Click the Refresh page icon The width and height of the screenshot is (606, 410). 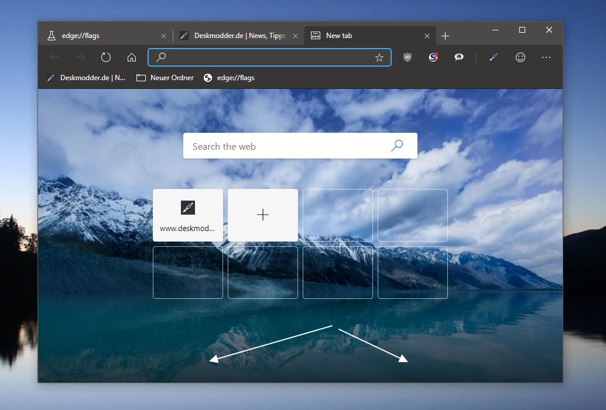(x=105, y=57)
